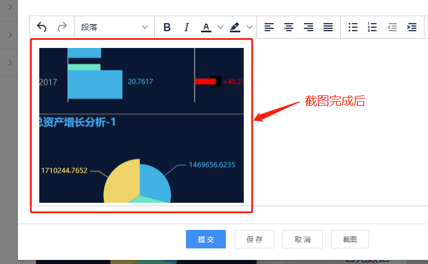Viewport: 428px width, 264px height.
Task: Expand the first sidebar chevron at top
Action: click(x=10, y=7)
